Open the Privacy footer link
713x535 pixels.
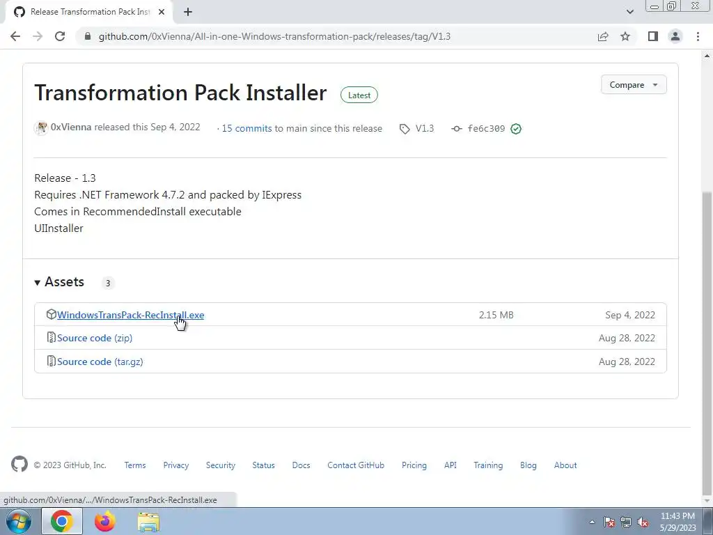[x=176, y=465]
